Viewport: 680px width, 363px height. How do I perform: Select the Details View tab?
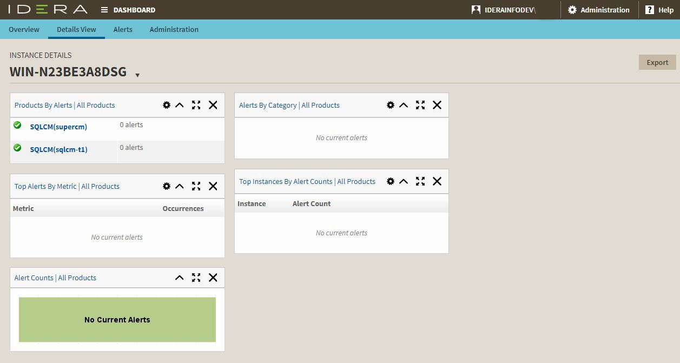tap(76, 29)
